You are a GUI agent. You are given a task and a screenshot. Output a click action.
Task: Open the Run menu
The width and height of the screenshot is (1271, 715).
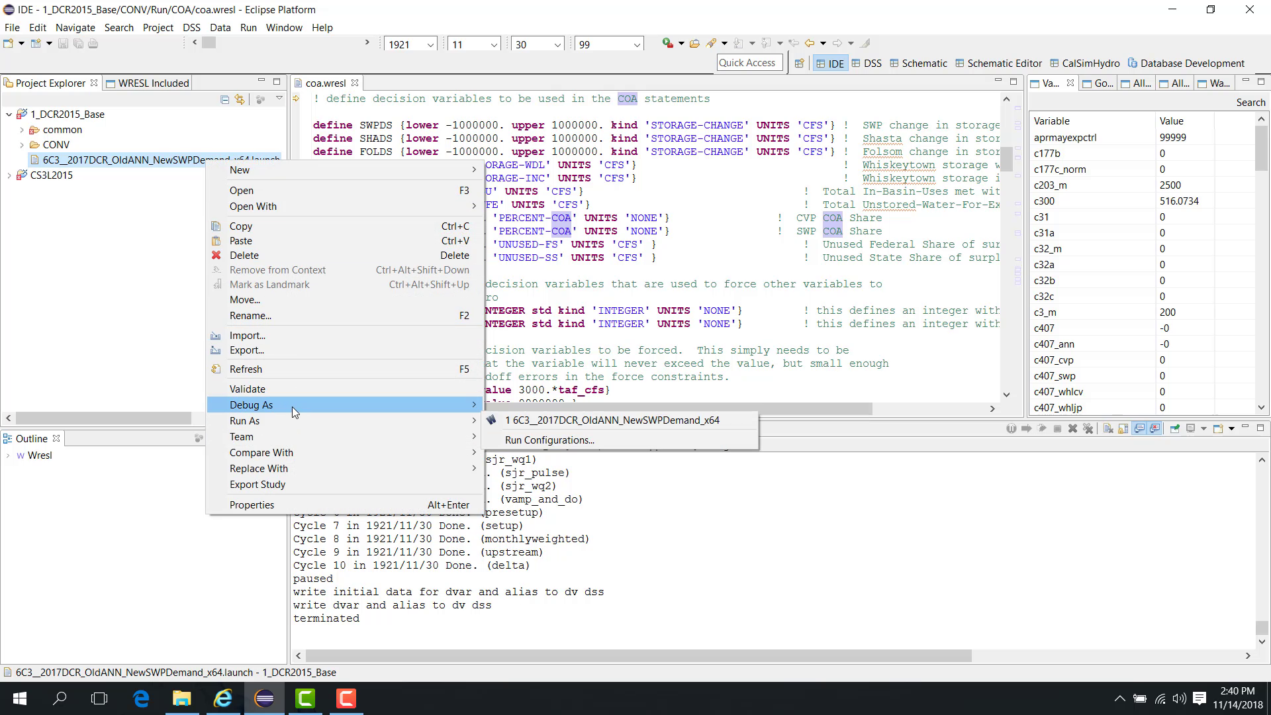248,28
